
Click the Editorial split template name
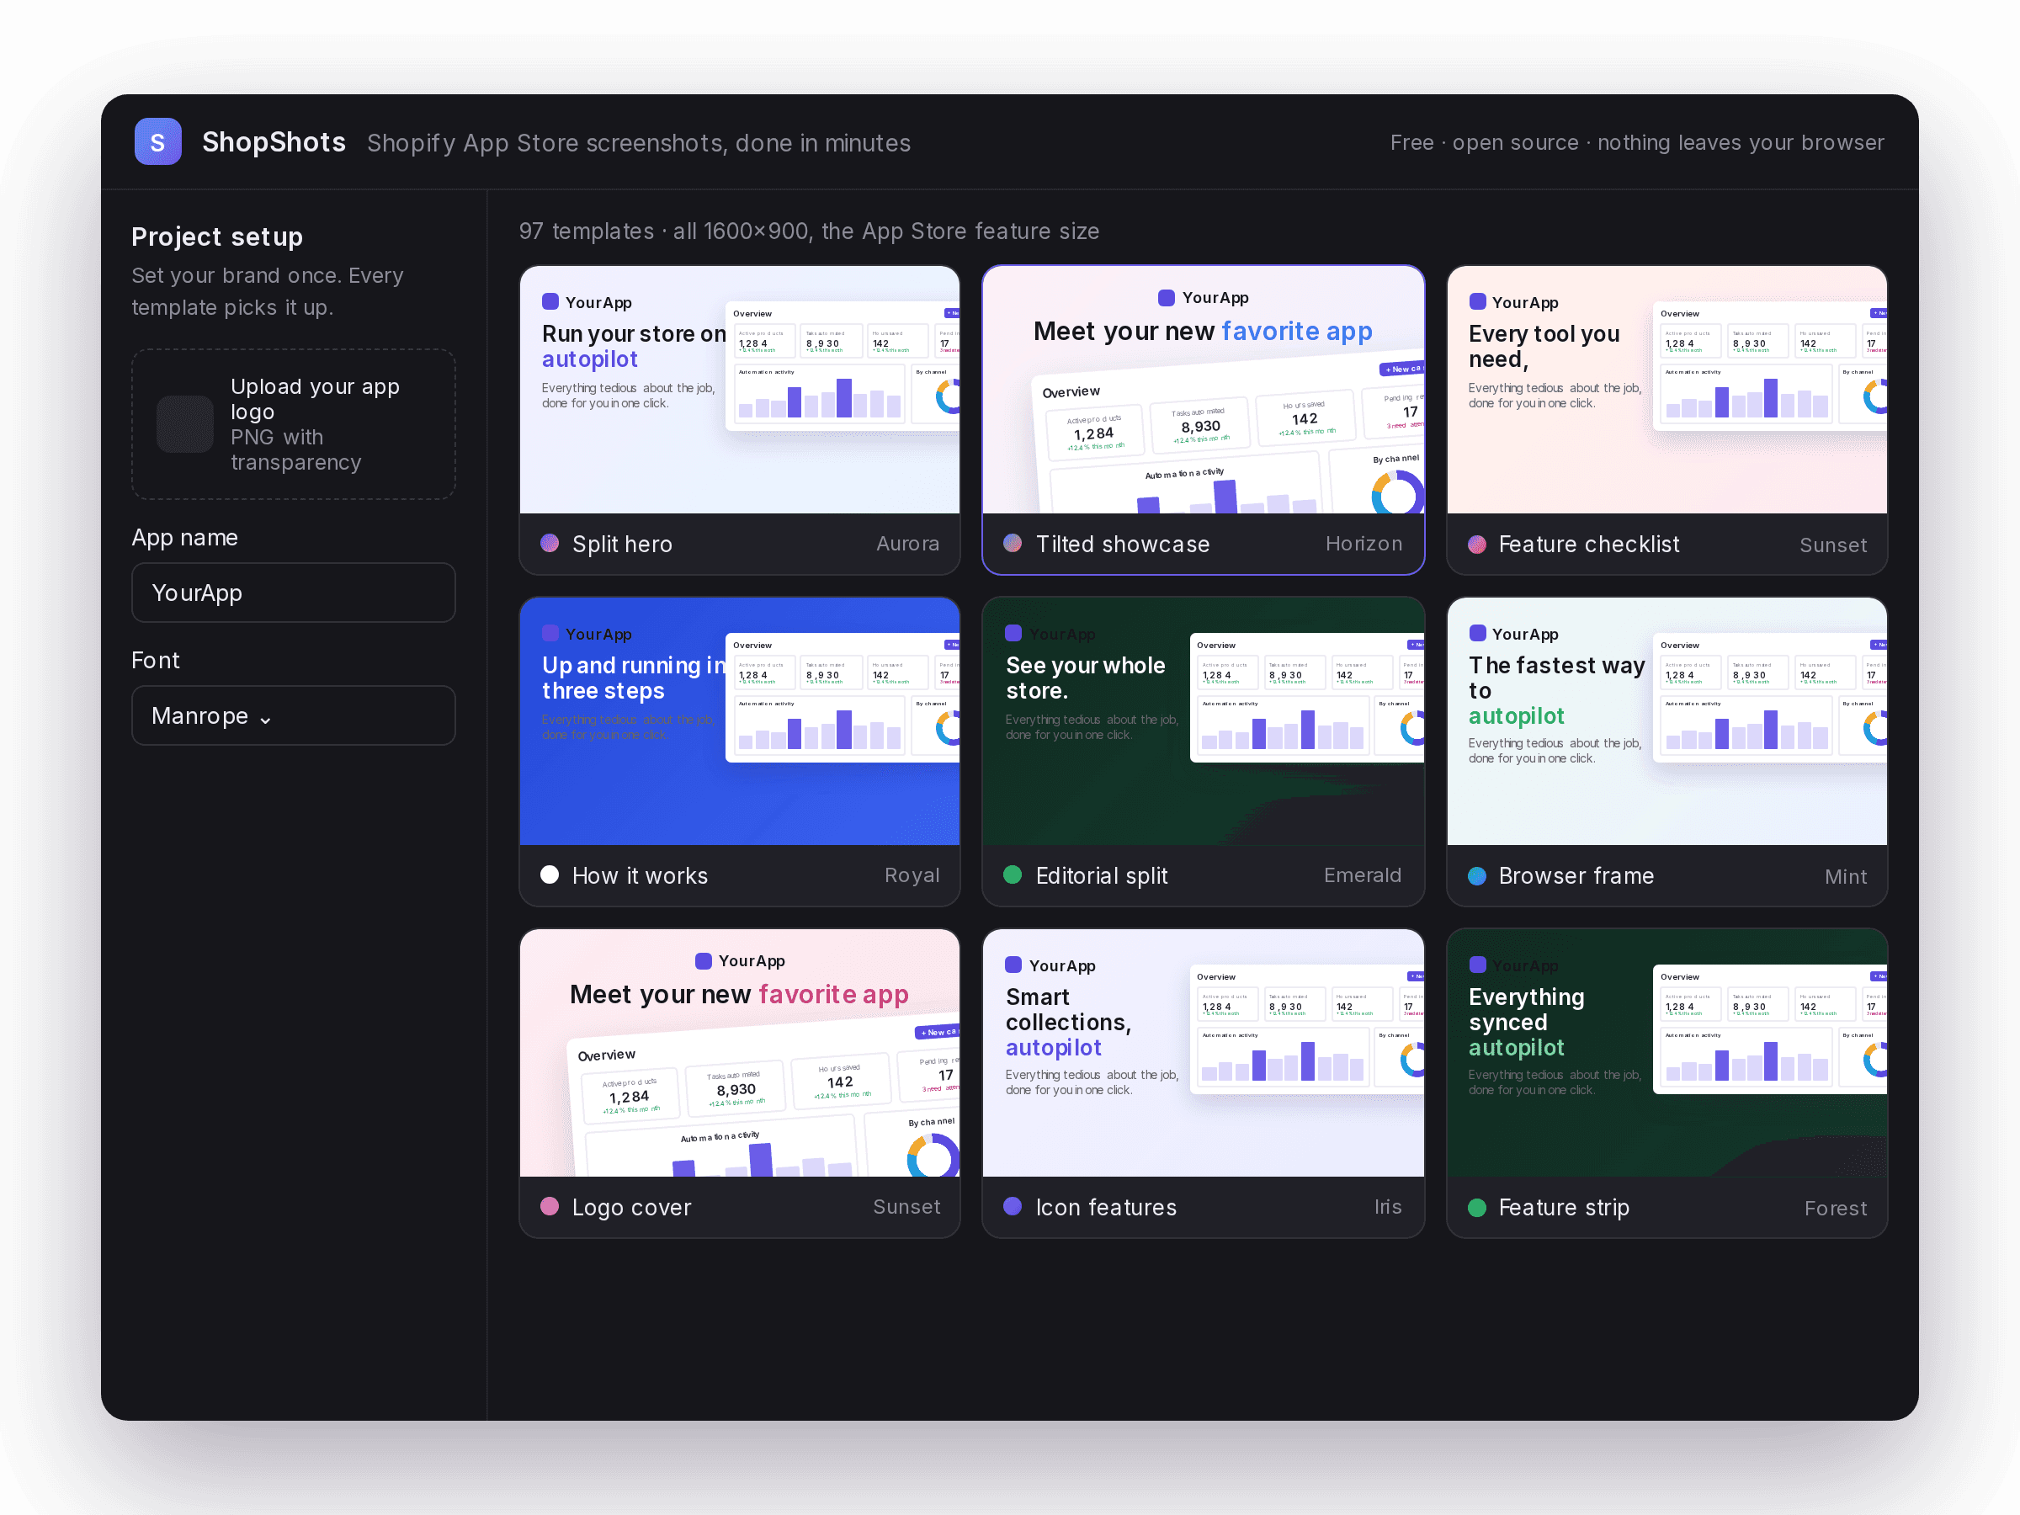1101,876
